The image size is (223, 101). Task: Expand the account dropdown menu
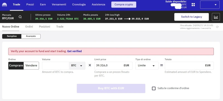[x=210, y=5]
